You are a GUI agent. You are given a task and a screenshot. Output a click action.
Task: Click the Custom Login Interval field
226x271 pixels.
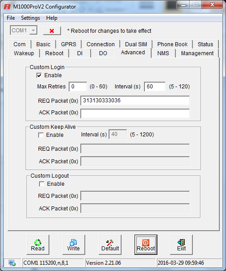coord(155,87)
